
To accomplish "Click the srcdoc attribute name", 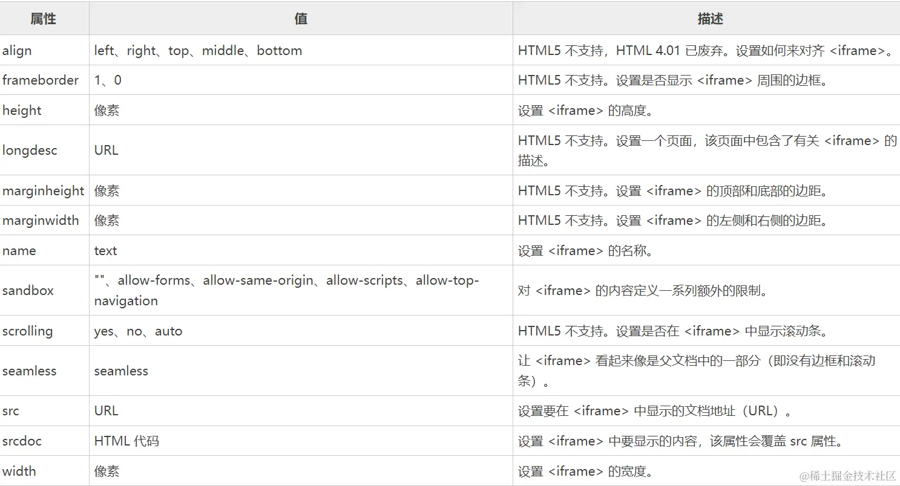I will [x=22, y=441].
